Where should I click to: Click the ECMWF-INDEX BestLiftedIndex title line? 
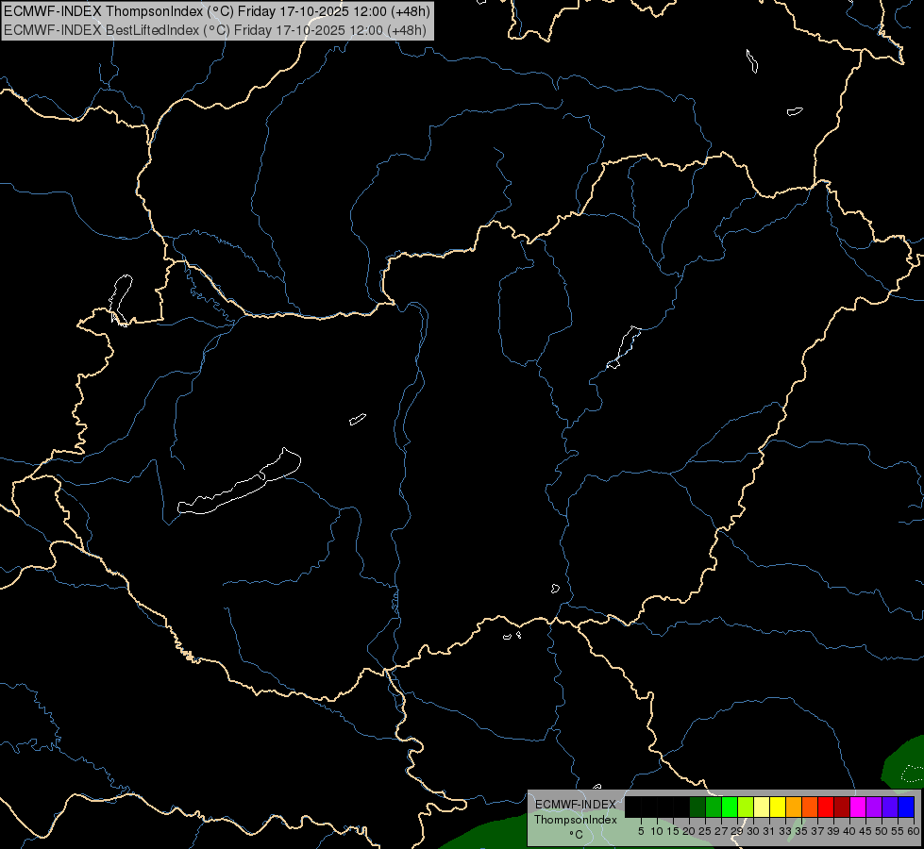(215, 29)
